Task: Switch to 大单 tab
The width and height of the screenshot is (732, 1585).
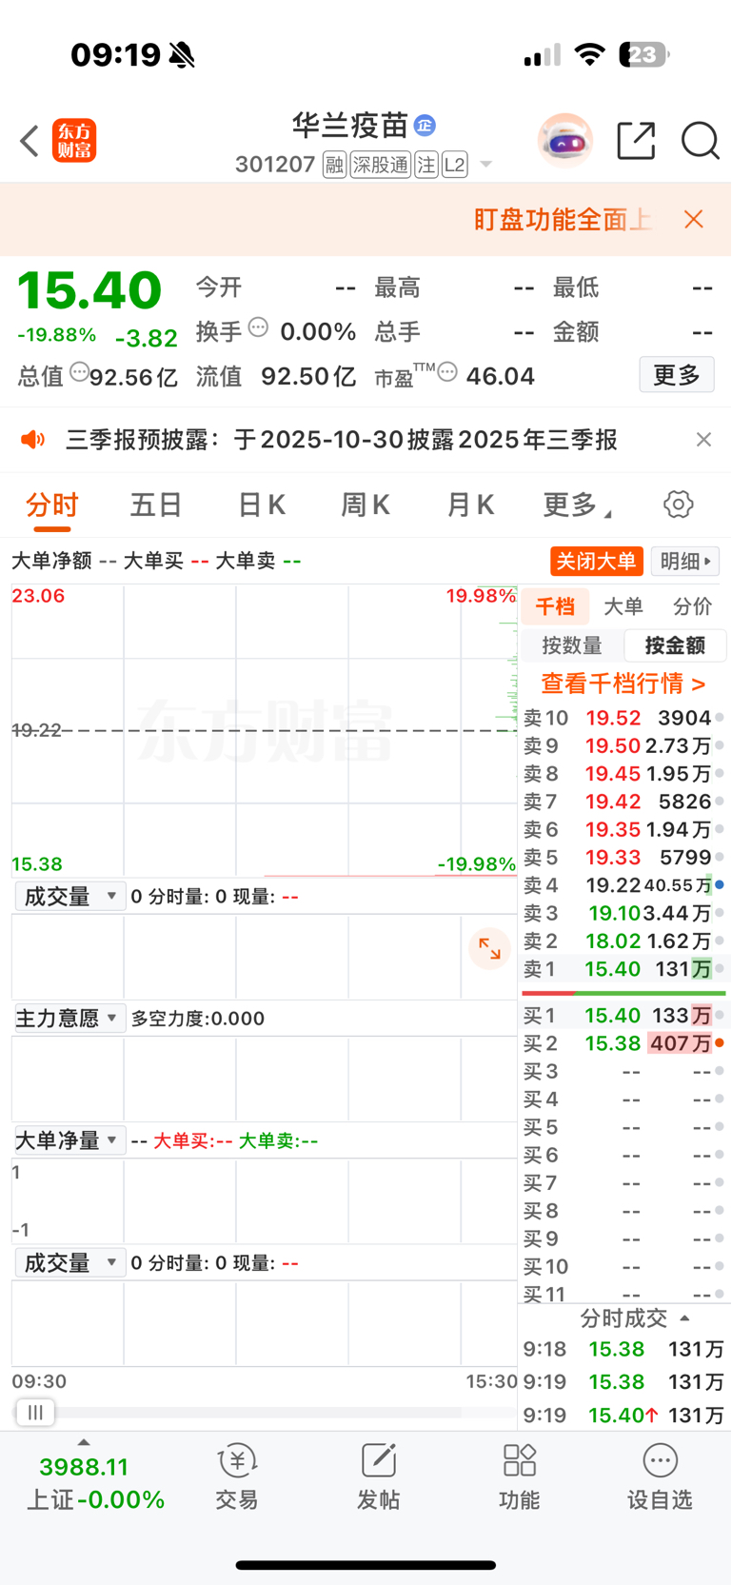Action: pos(623,606)
